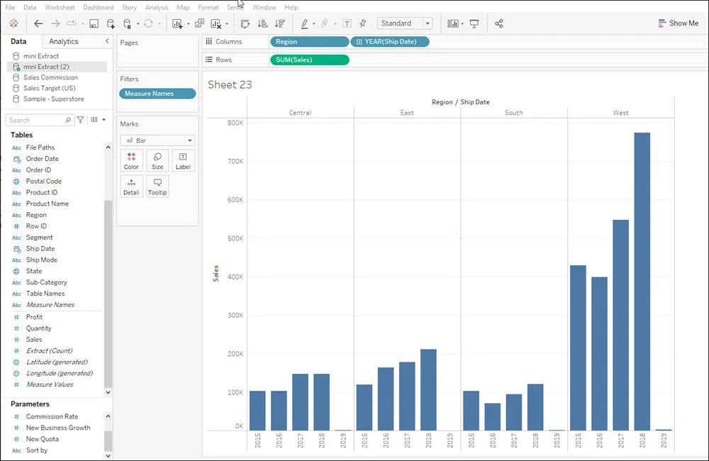
Task: Open the Analysis menu
Action: (157, 7)
